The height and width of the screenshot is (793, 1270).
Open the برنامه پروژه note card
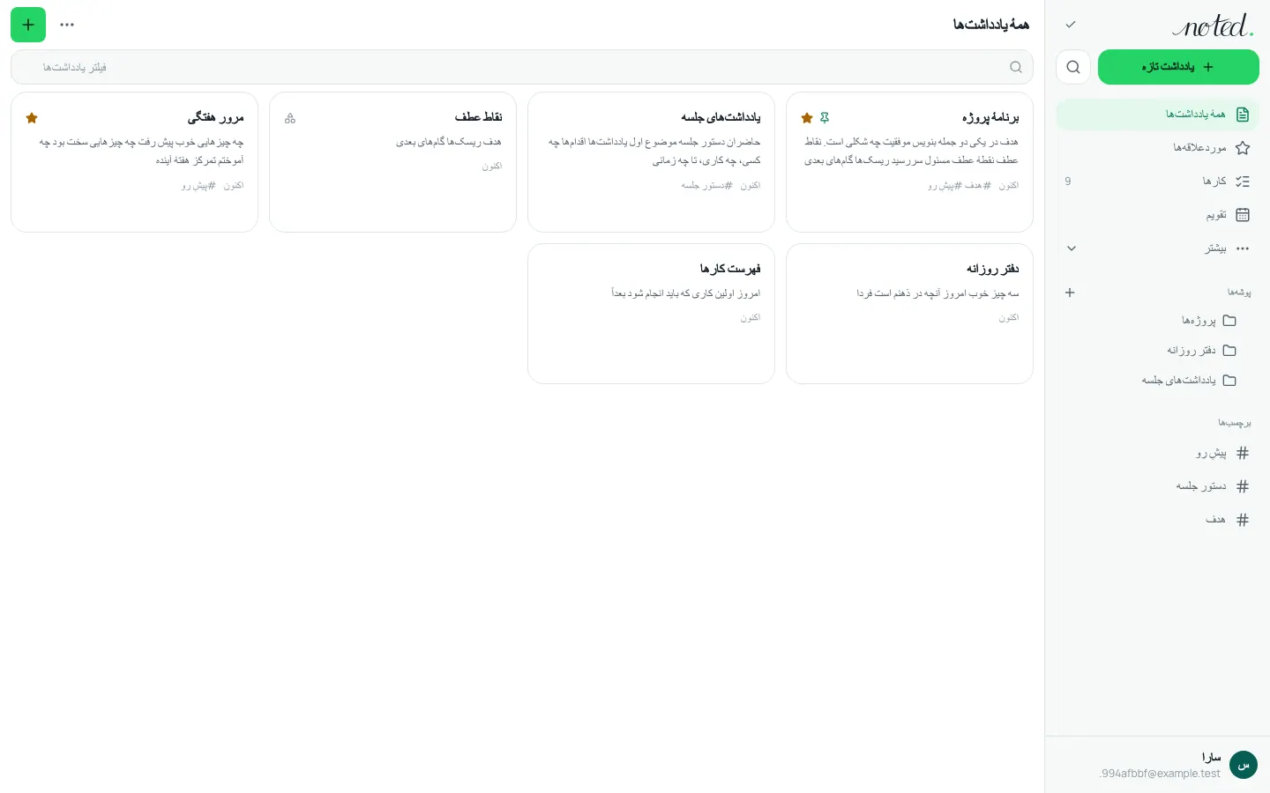909,162
